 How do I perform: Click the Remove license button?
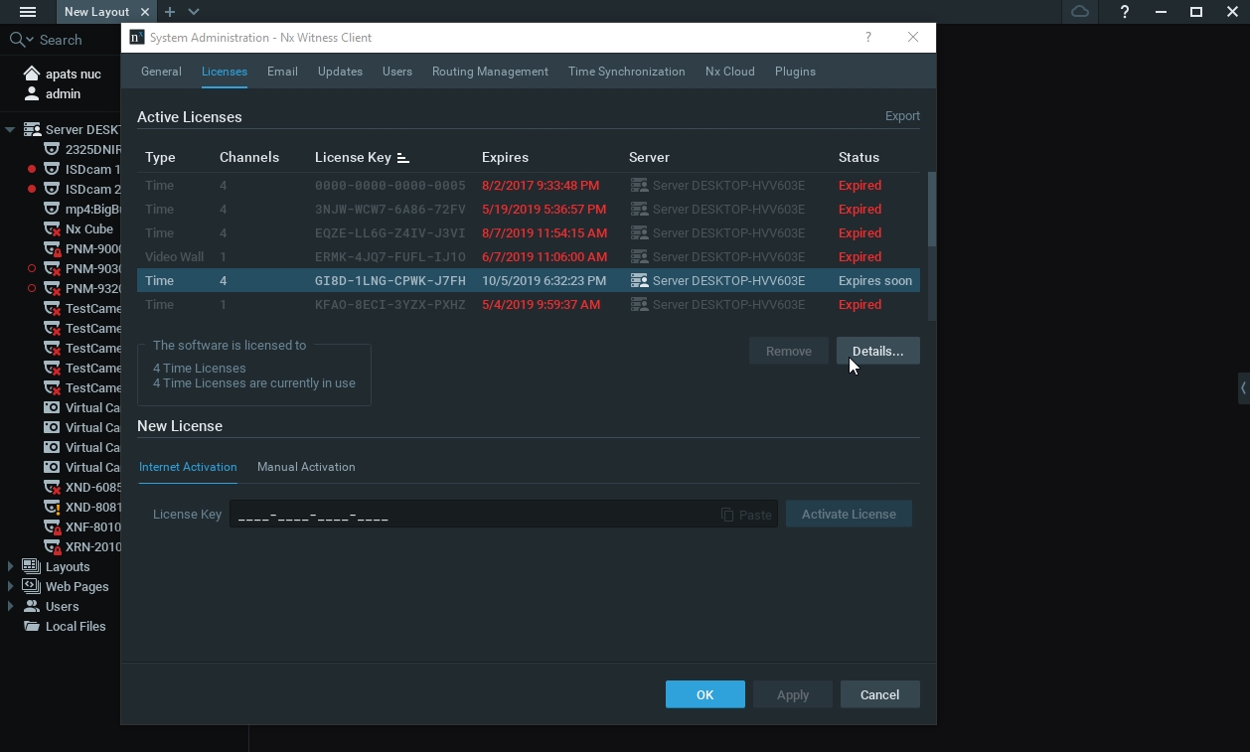pos(789,351)
